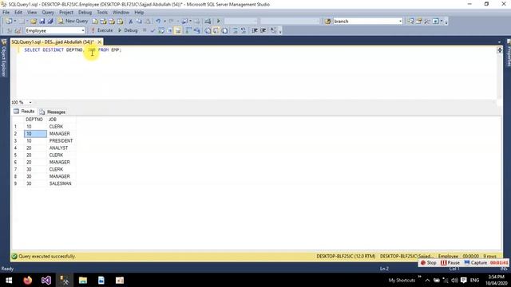Select the SQLQuery1.sql document tab

53,42
